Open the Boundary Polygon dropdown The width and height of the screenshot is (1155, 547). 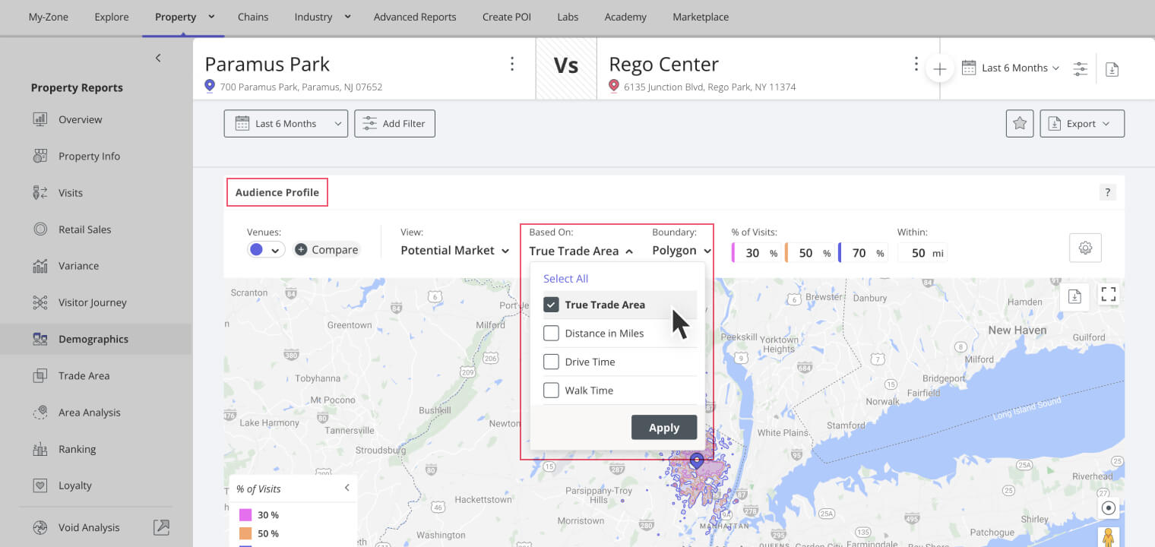tap(682, 251)
